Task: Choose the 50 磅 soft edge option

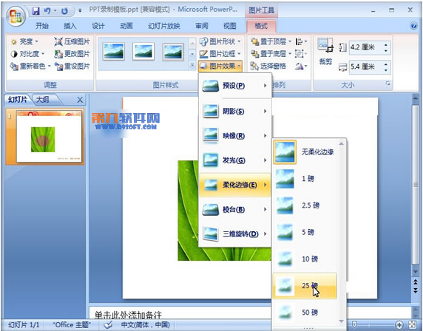Action: (305, 313)
